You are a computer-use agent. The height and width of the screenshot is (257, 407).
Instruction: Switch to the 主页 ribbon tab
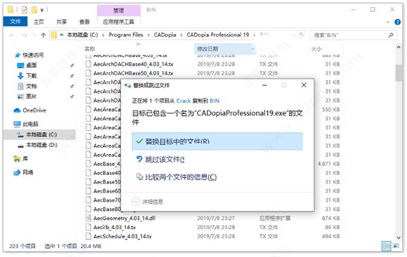pos(39,22)
